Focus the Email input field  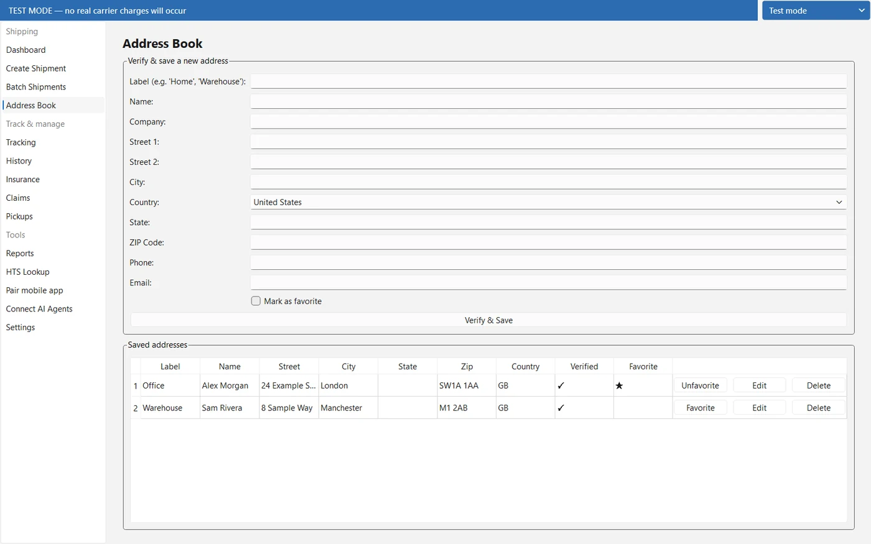point(548,282)
